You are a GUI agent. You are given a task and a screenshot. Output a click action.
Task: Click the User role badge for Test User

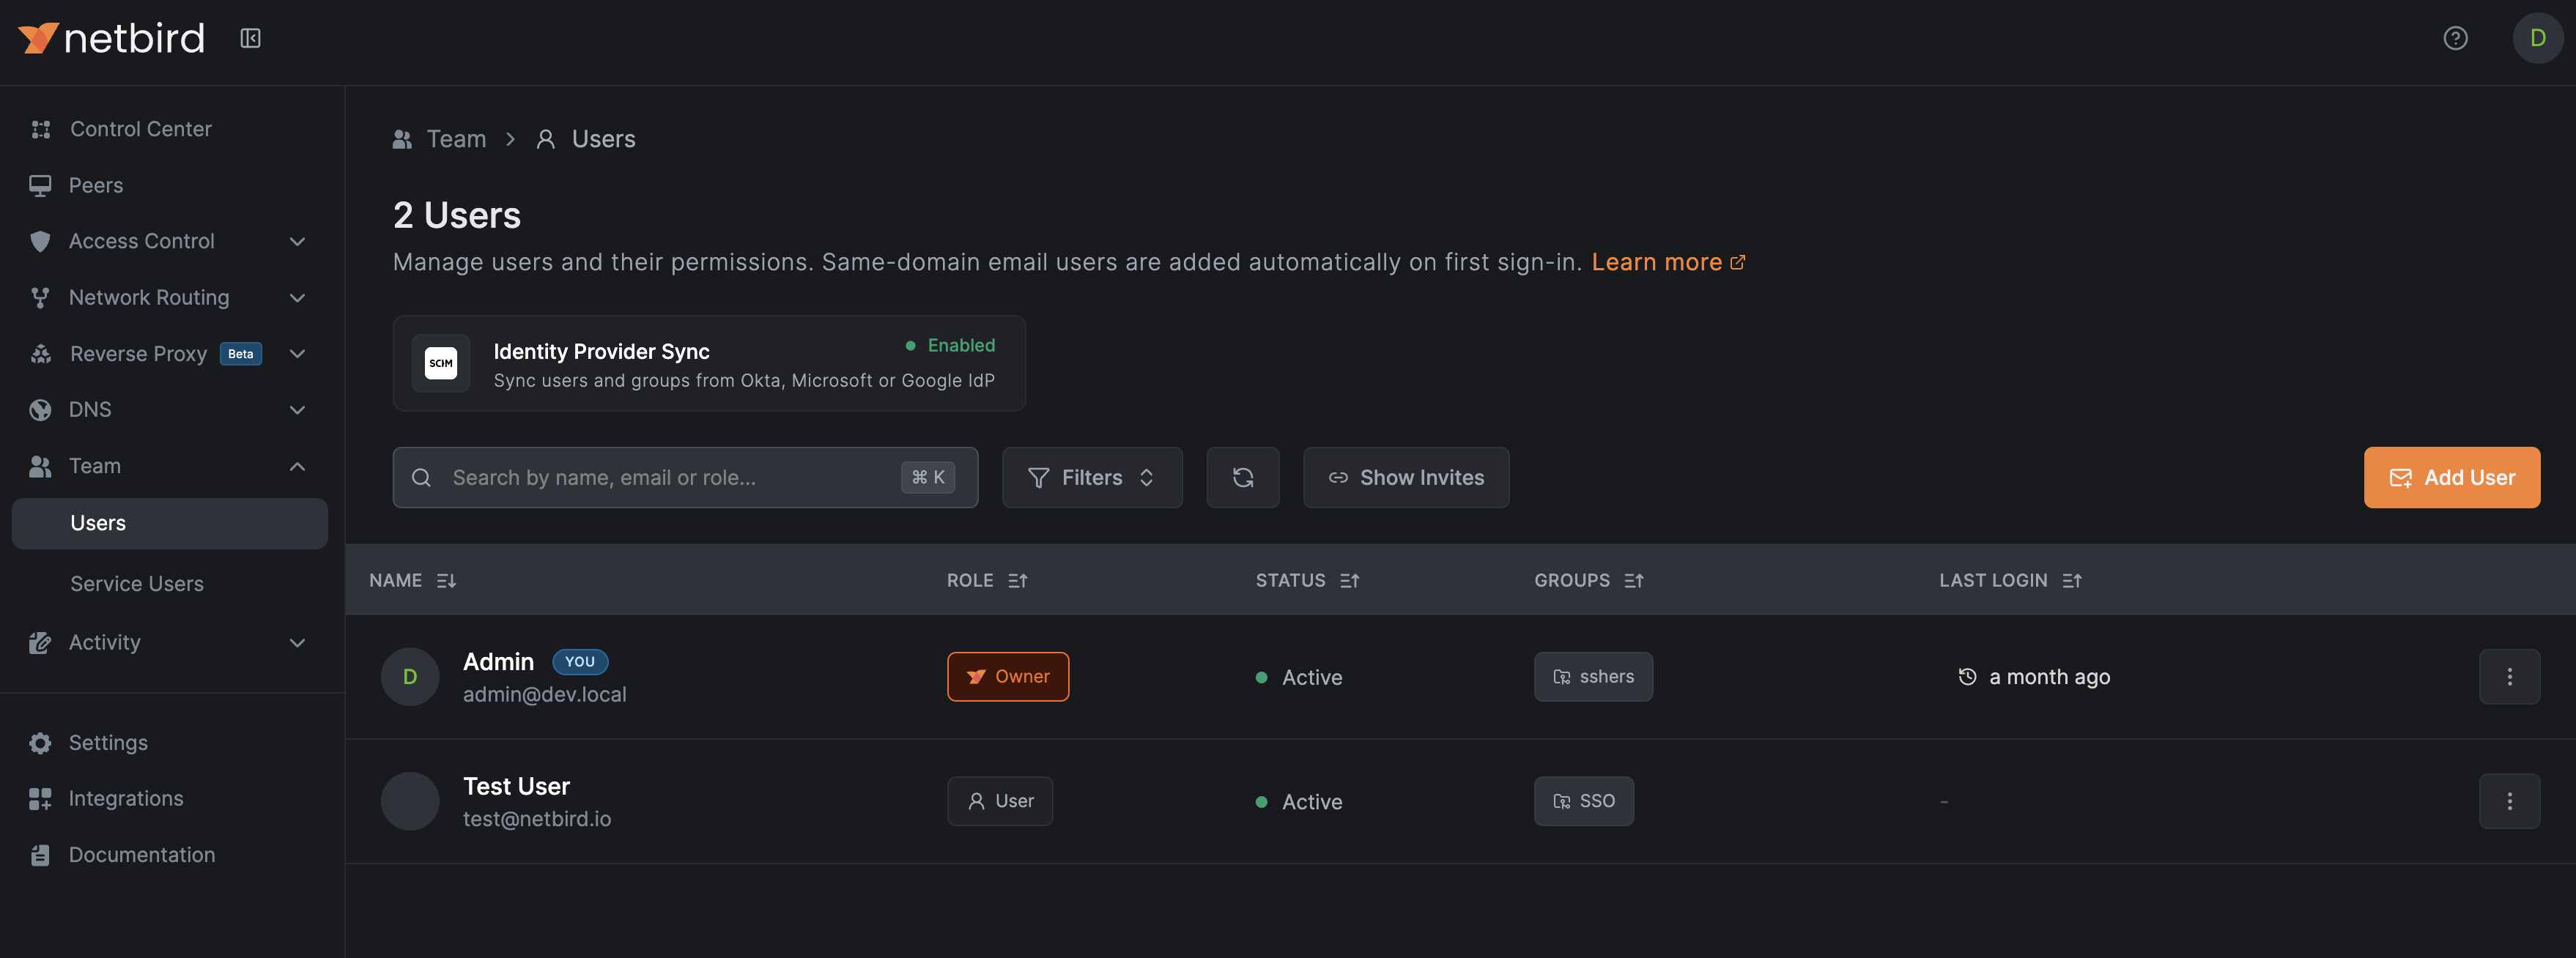[x=999, y=801]
